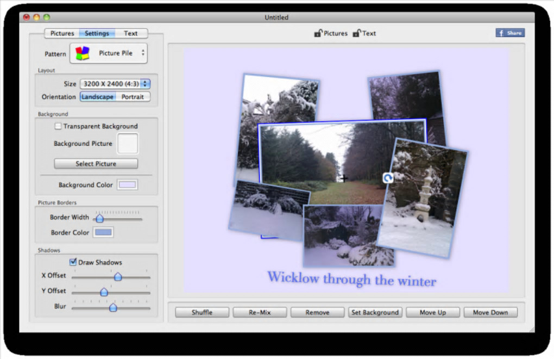This screenshot has width=554, height=359.
Task: Click the Border Width slider handle
Action: [99, 218]
